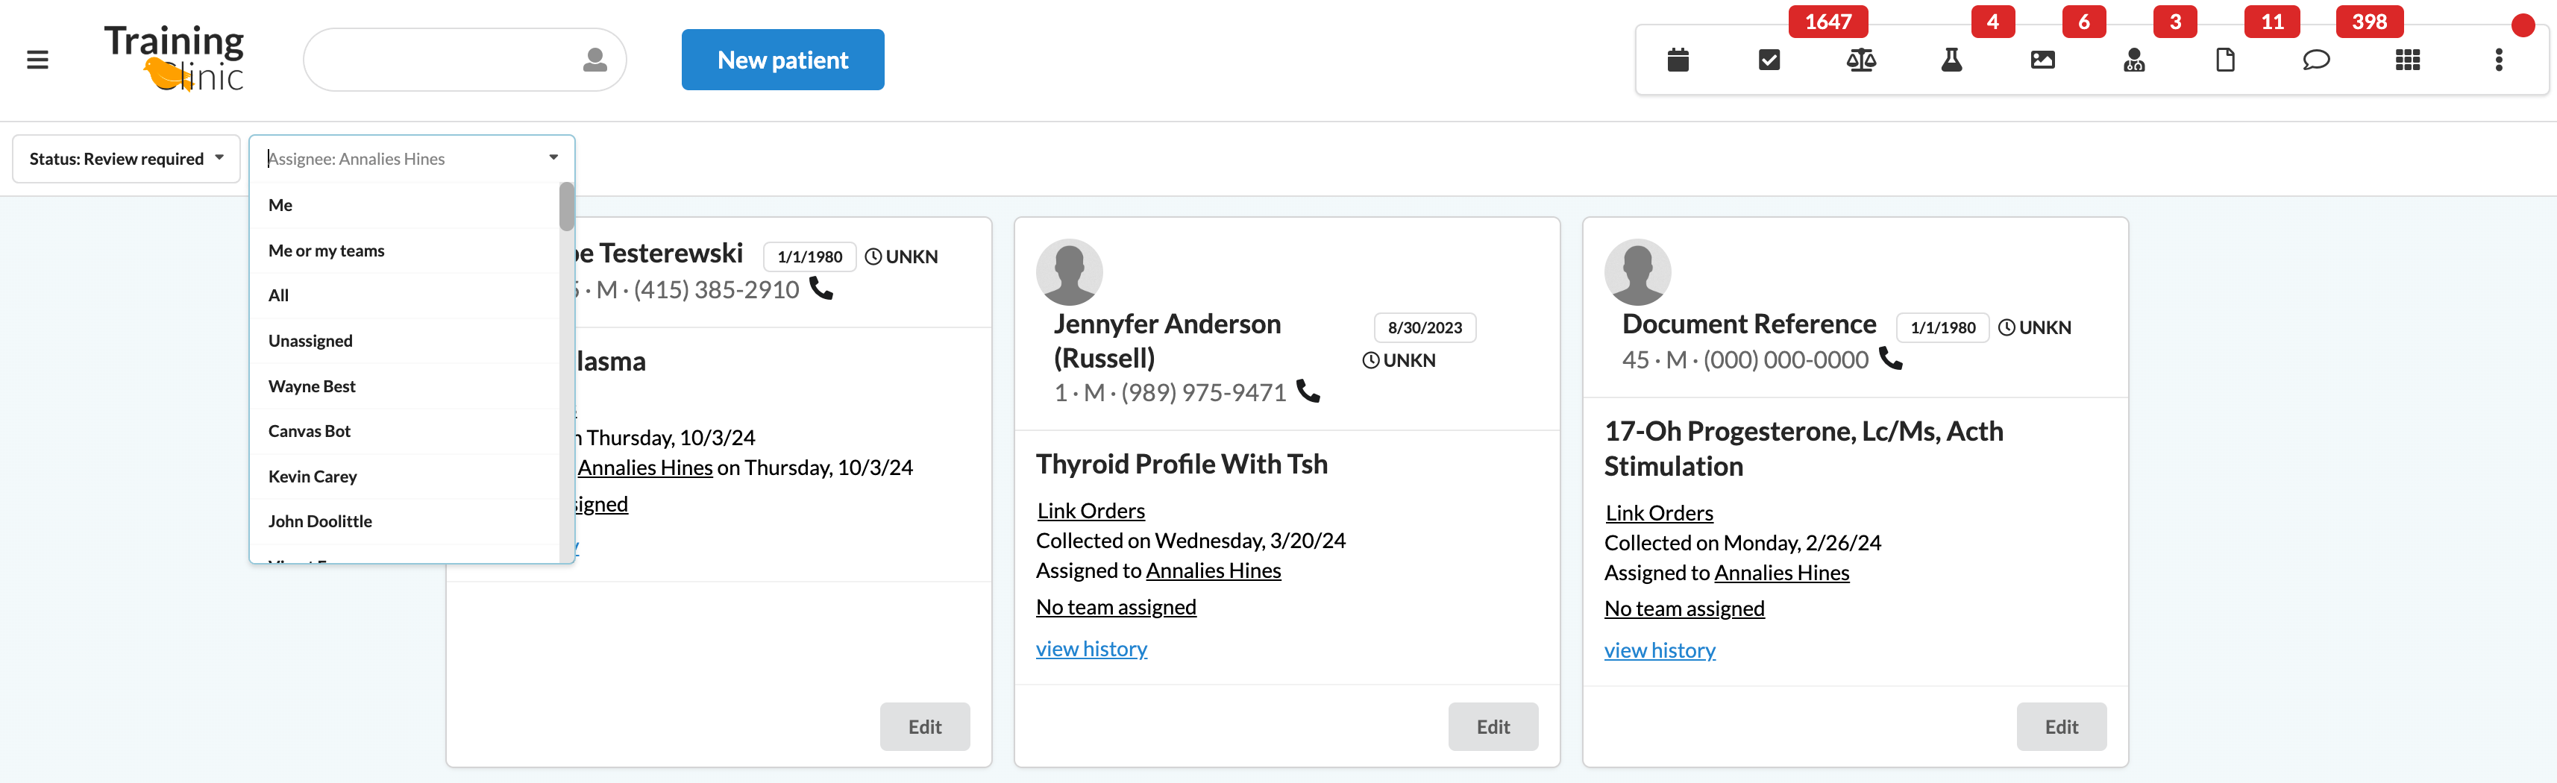Select "Me or my teams" assignee option
2557x783 pixels.
point(325,251)
